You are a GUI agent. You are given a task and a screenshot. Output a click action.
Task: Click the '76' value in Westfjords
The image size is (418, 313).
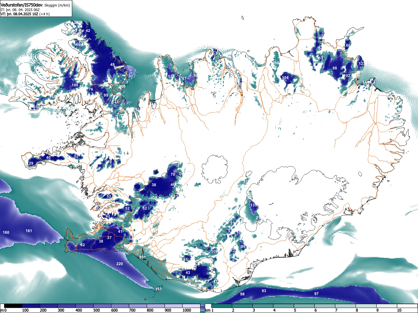(91, 89)
